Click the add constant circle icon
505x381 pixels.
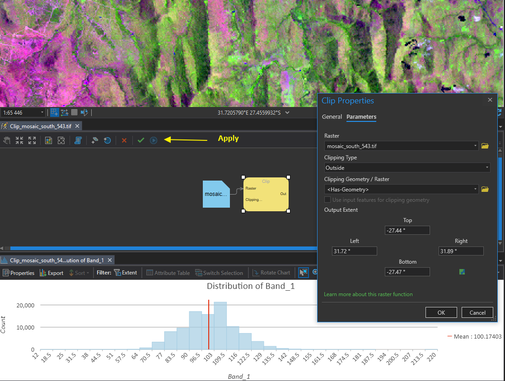tap(107, 140)
